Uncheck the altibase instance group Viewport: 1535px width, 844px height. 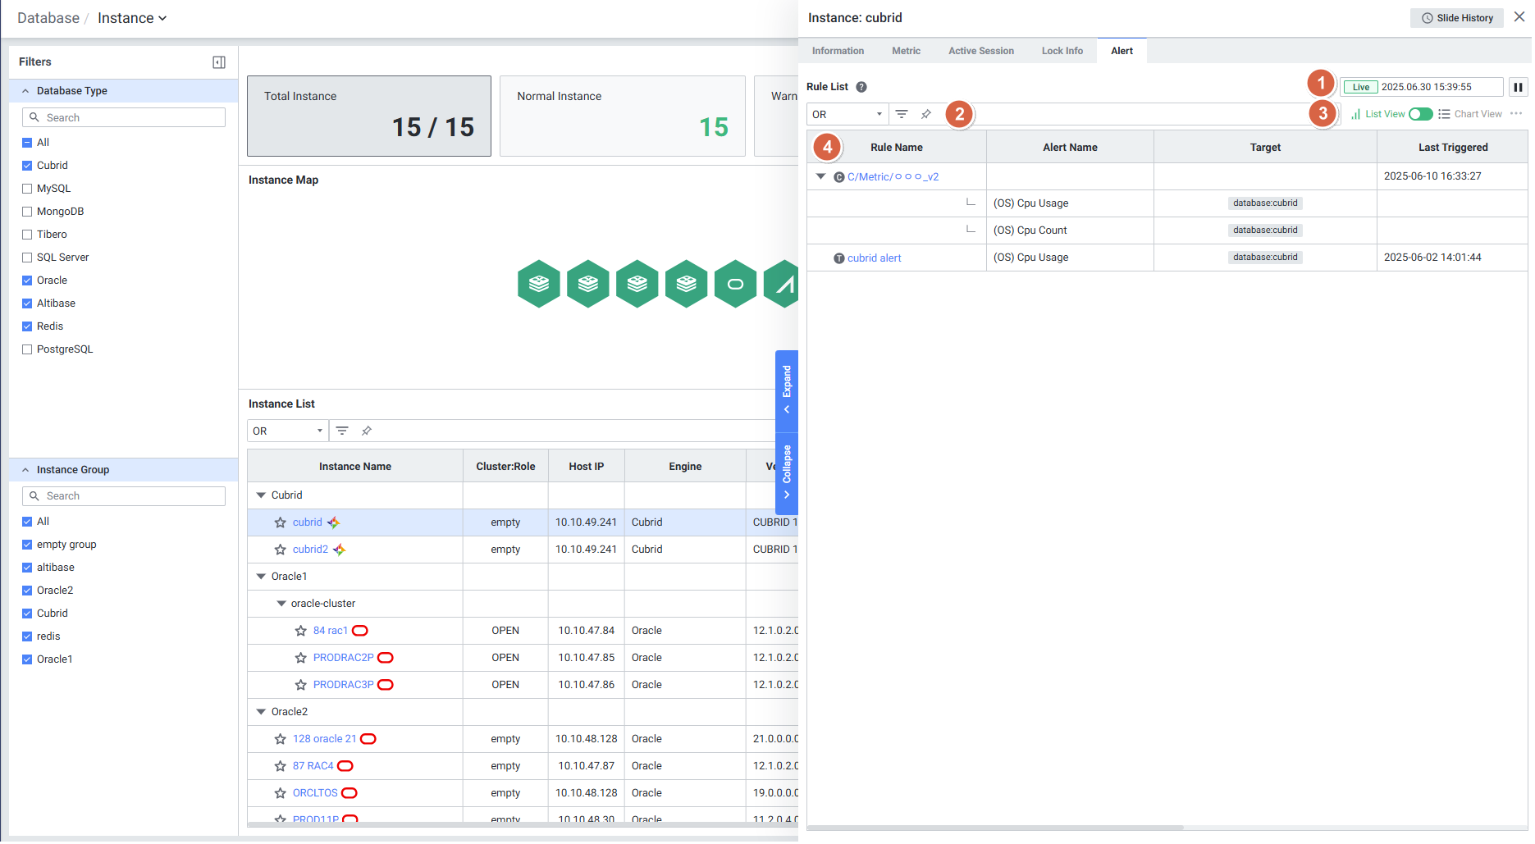(27, 568)
